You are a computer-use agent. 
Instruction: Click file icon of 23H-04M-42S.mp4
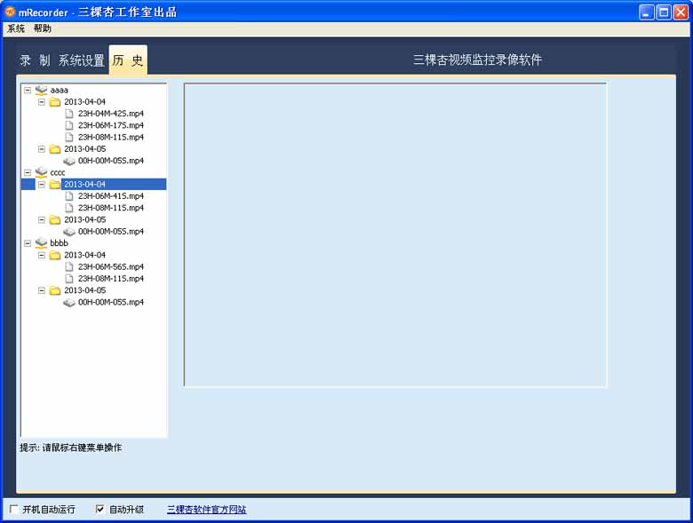69,114
